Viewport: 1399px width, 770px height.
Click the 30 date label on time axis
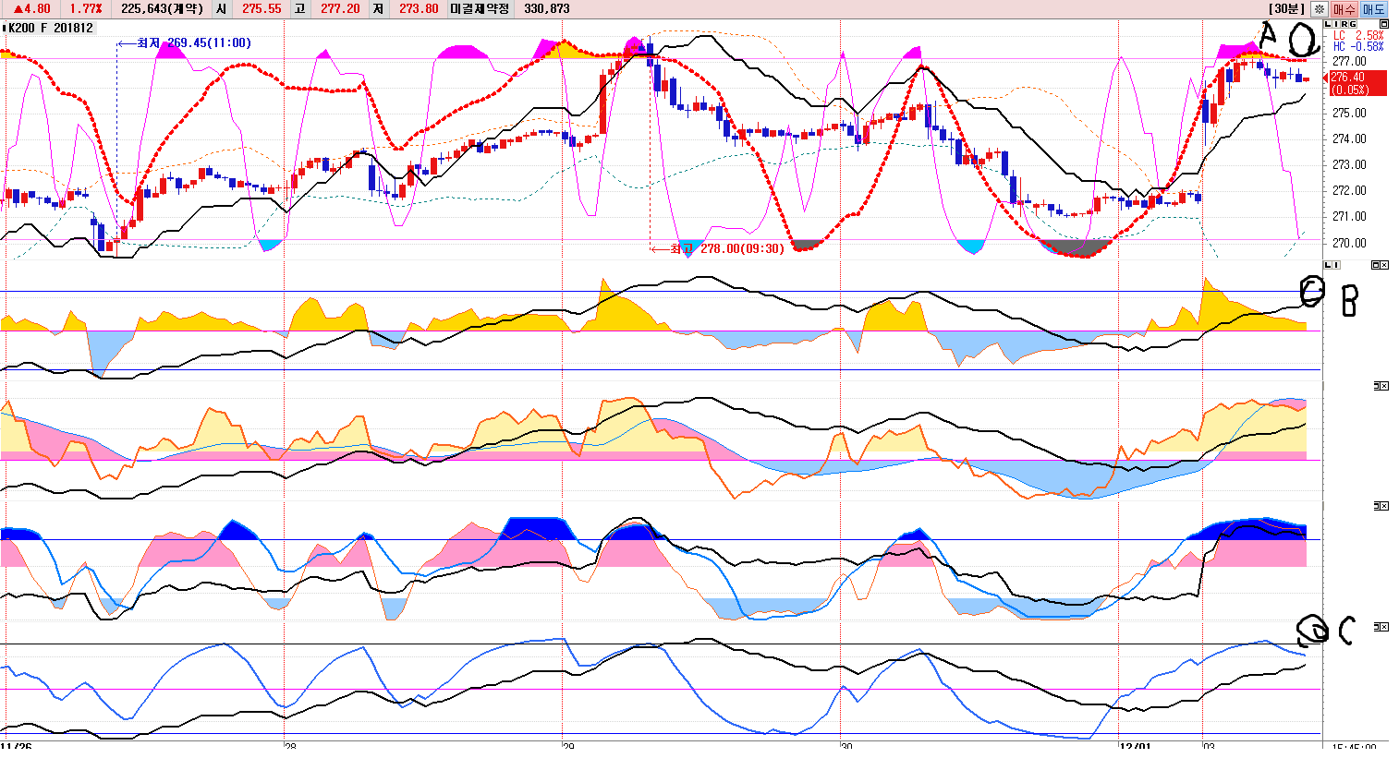pos(846,744)
